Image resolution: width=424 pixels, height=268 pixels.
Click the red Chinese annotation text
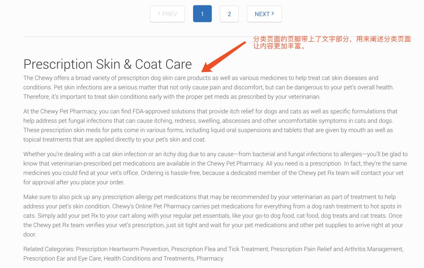click(332, 42)
